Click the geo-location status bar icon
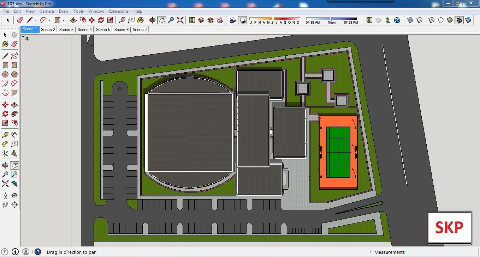 pos(5,252)
